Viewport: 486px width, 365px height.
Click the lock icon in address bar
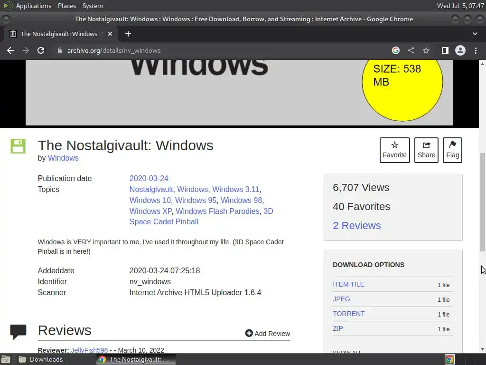point(59,50)
